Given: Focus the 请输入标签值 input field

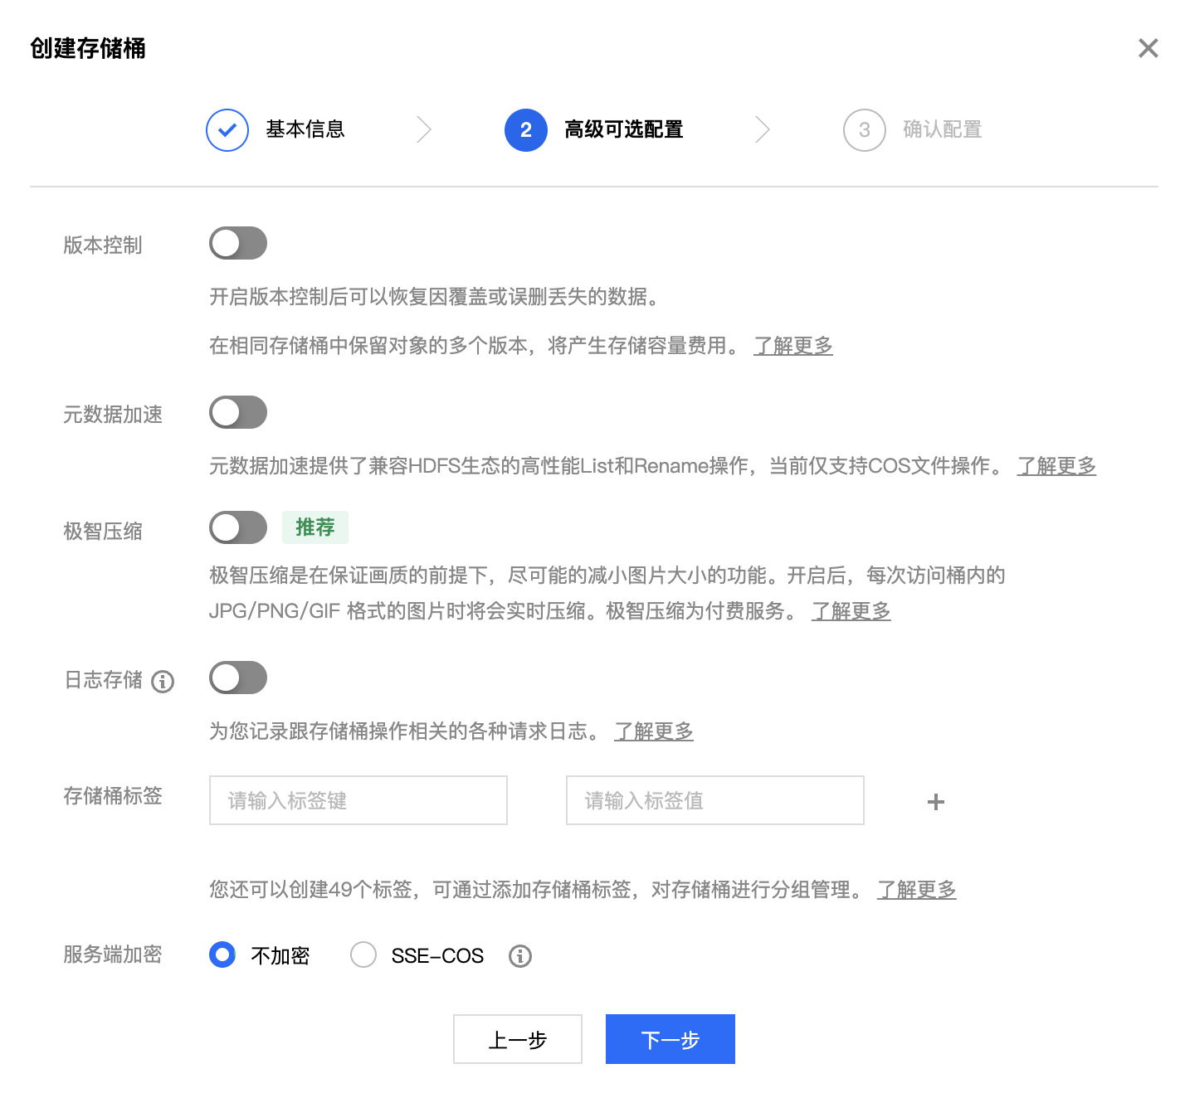Looking at the screenshot, I should click(715, 800).
